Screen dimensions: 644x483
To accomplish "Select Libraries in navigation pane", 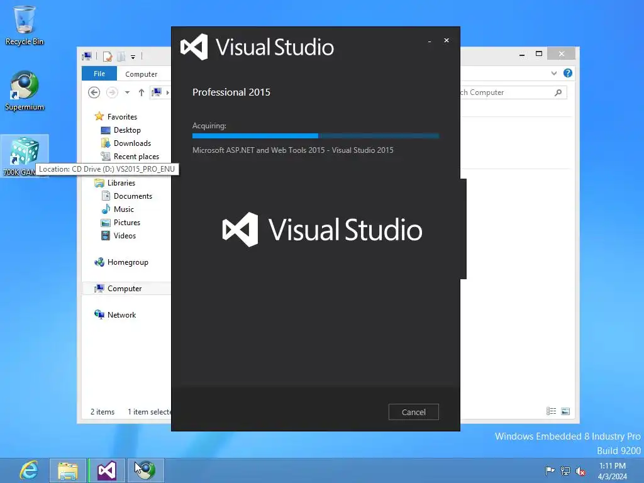I will point(121,183).
